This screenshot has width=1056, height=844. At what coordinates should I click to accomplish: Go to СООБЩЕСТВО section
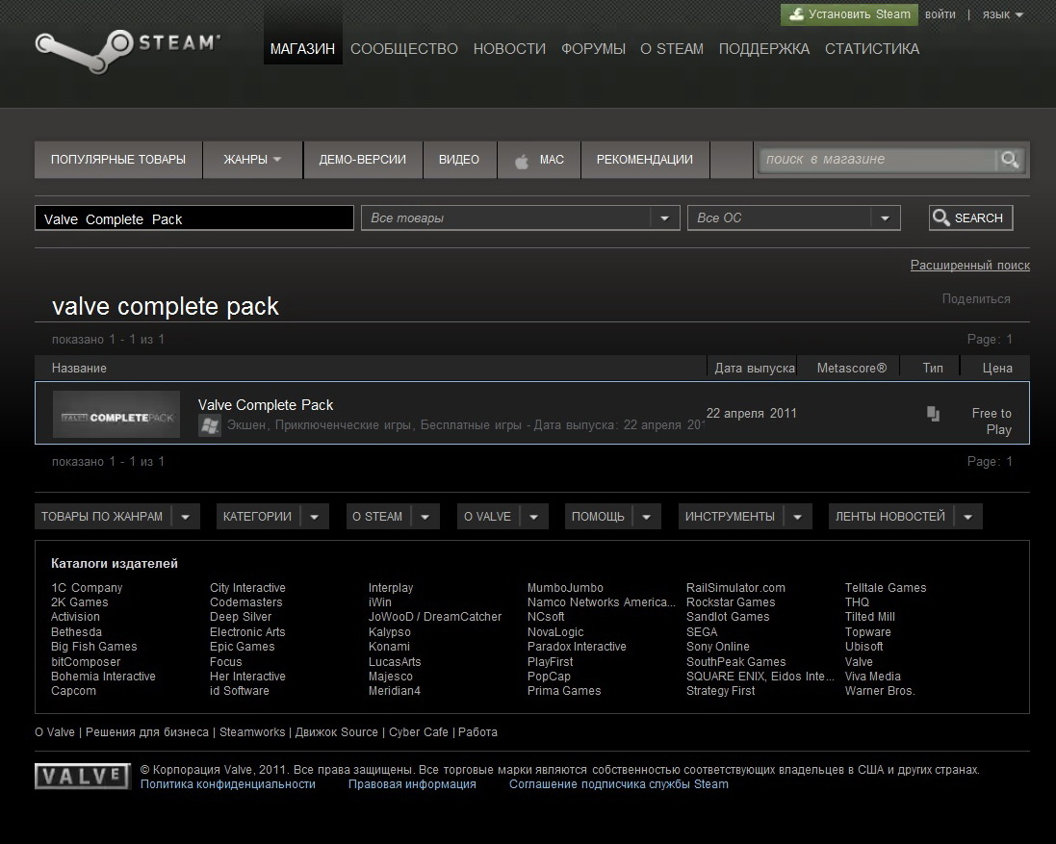404,48
